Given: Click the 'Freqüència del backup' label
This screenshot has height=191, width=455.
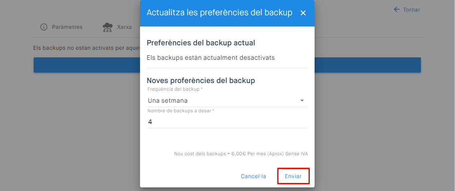Looking at the screenshot, I should coord(175,89).
